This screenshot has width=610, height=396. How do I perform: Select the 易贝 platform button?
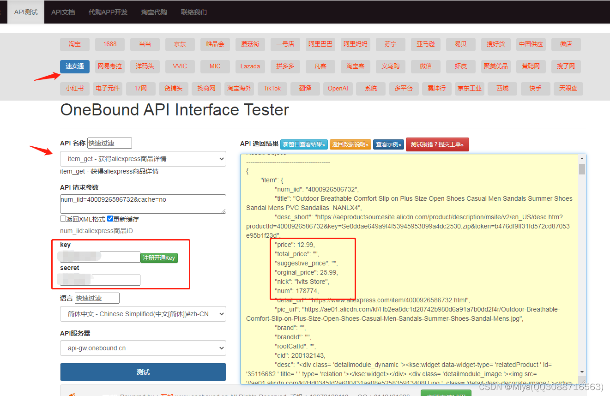pyautogui.click(x=461, y=44)
